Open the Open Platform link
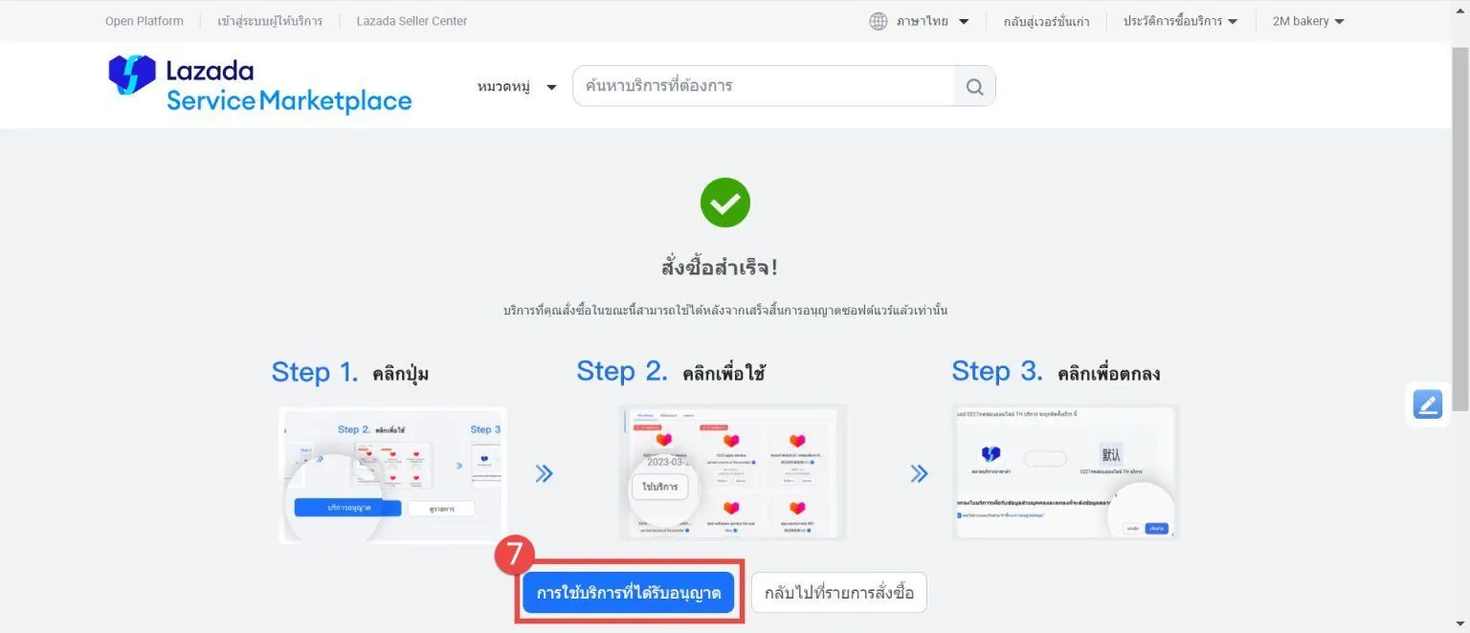This screenshot has width=1470, height=633. [145, 21]
